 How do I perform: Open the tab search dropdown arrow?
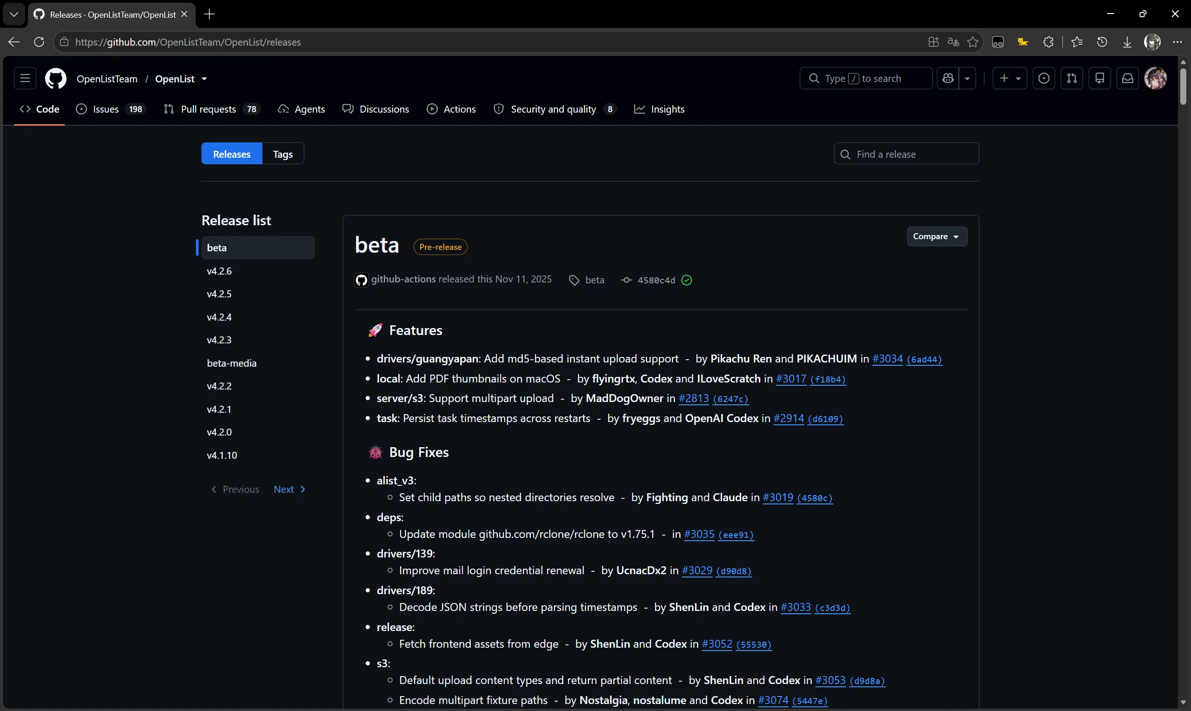[14, 14]
